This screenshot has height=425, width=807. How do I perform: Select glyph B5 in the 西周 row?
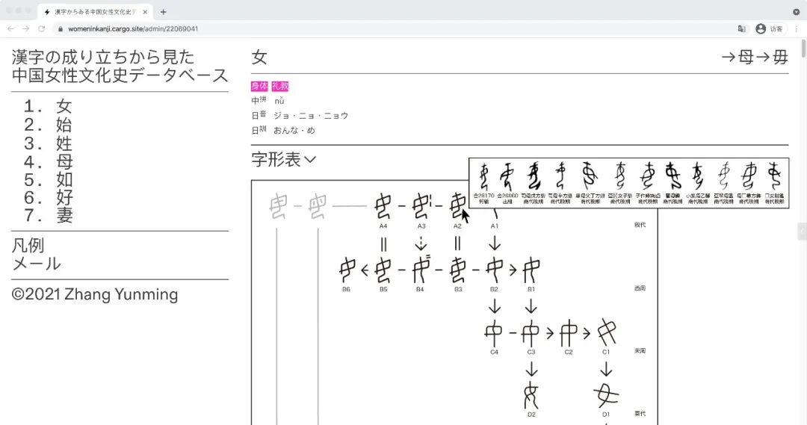click(x=383, y=270)
